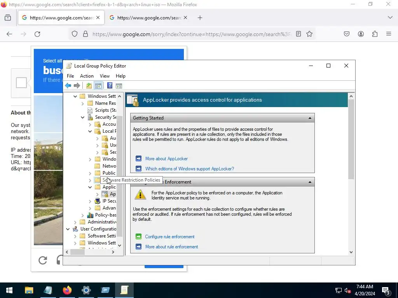Bookmark this page with the star icon
This screenshot has width=398, height=298.
309,34
